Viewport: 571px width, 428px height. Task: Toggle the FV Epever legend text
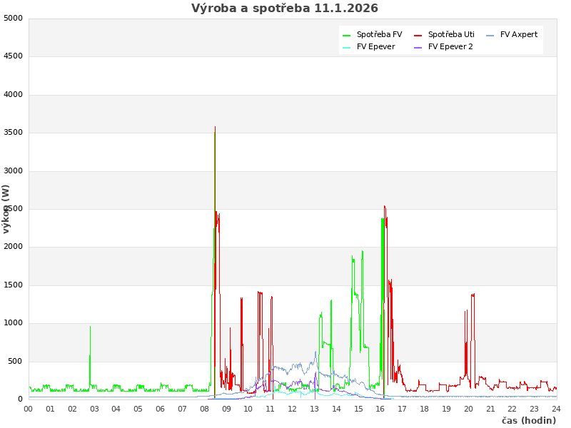[375, 46]
